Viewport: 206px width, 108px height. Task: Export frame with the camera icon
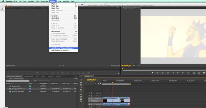pyautogui.click(x=204, y=73)
